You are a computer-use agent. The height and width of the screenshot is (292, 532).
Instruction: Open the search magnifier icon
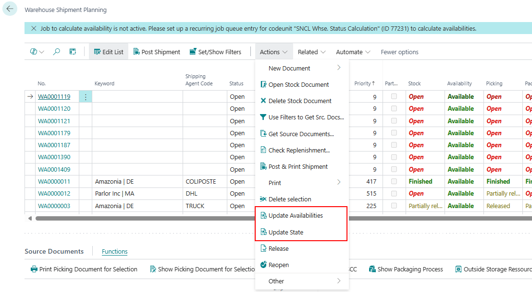tap(57, 52)
